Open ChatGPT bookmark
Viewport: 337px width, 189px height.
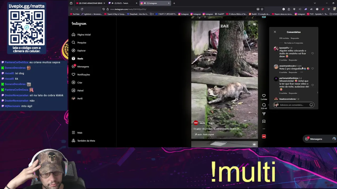[220, 14]
